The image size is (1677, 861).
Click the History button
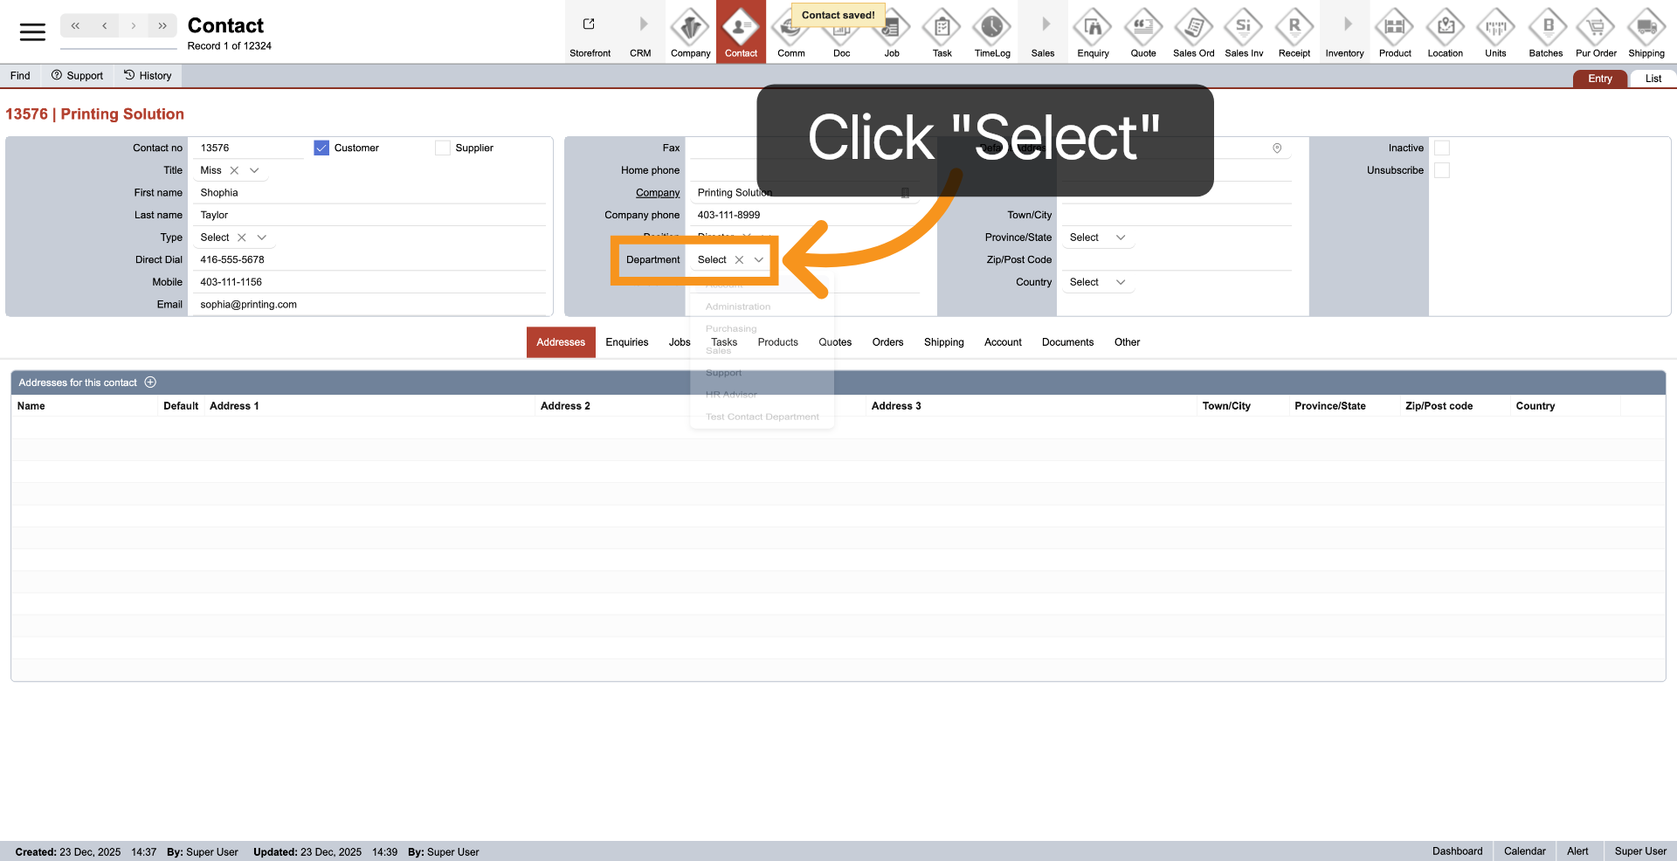pos(148,76)
